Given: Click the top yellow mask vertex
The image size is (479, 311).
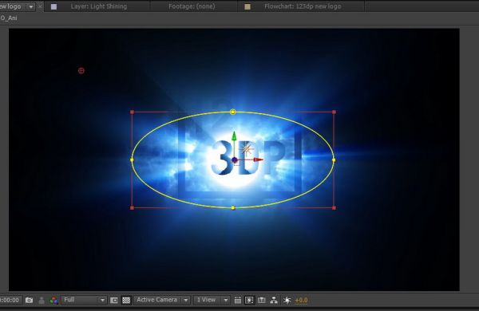Looking at the screenshot, I should [x=233, y=112].
